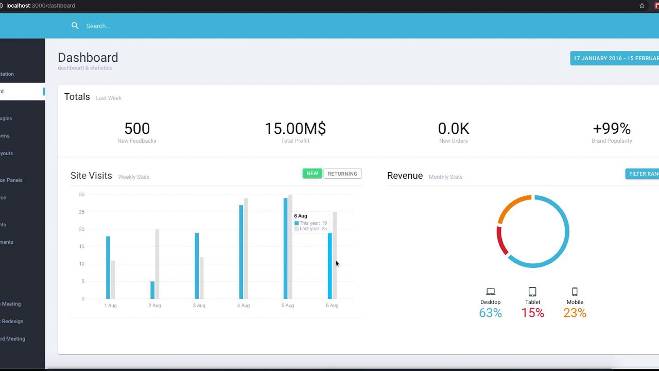This screenshot has width=659, height=371.
Task: Click the red segment of the revenue donut
Action: click(x=500, y=241)
